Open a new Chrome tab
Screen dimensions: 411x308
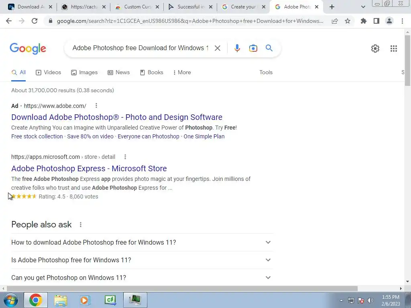click(x=332, y=7)
